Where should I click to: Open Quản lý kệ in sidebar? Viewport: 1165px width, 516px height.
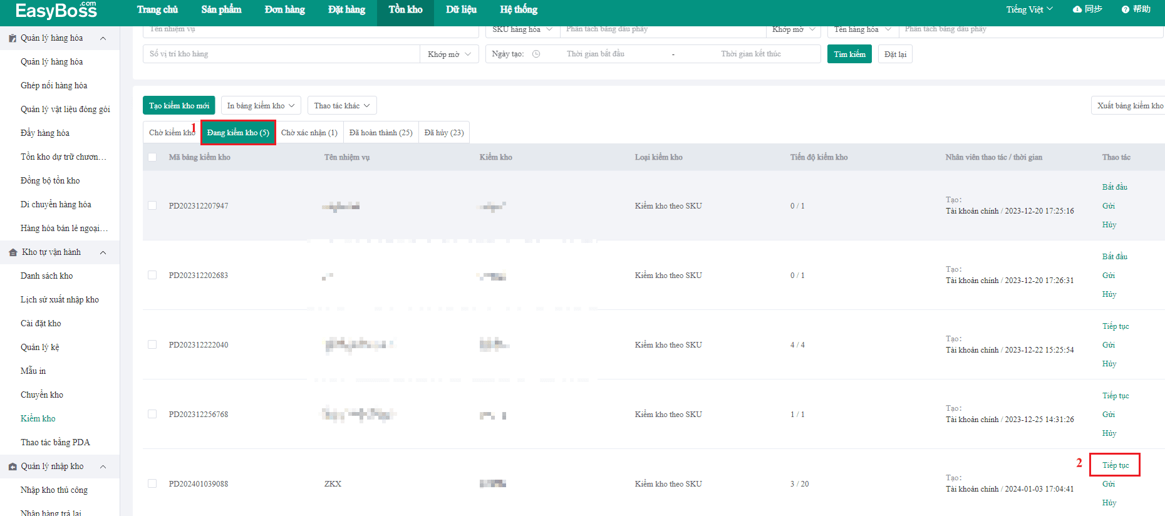(40, 348)
